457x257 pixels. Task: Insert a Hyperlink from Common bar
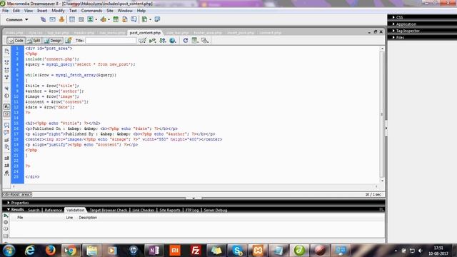[x=43, y=19]
